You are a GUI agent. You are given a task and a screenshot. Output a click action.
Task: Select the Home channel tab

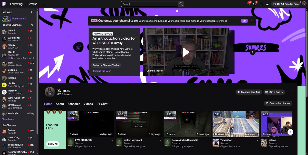[48, 104]
